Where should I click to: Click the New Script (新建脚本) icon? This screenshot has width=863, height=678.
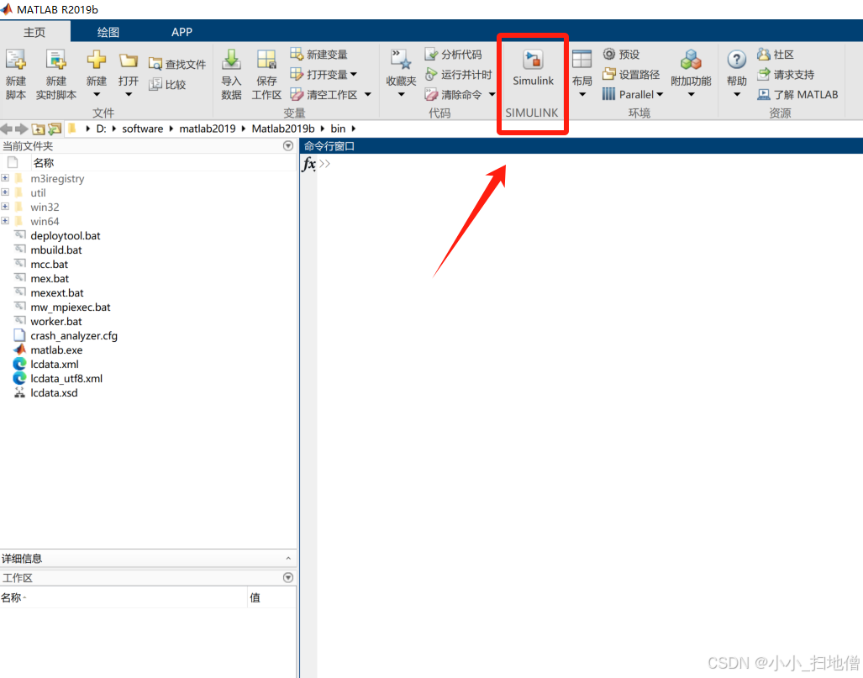pos(15,59)
